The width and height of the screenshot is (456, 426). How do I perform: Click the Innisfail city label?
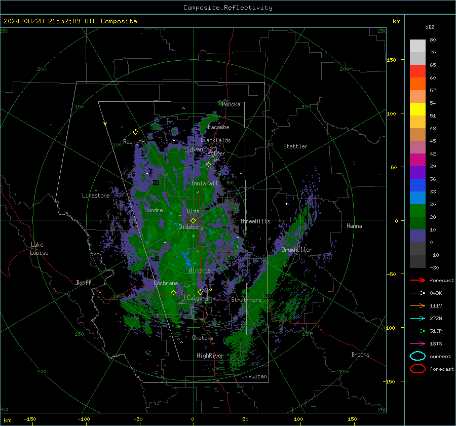coord(204,183)
